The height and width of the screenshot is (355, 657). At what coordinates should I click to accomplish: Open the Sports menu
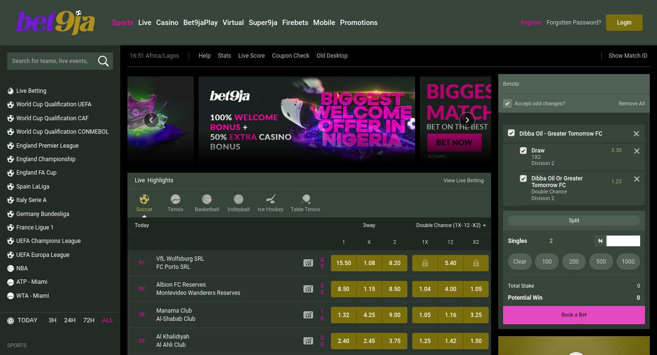[123, 23]
